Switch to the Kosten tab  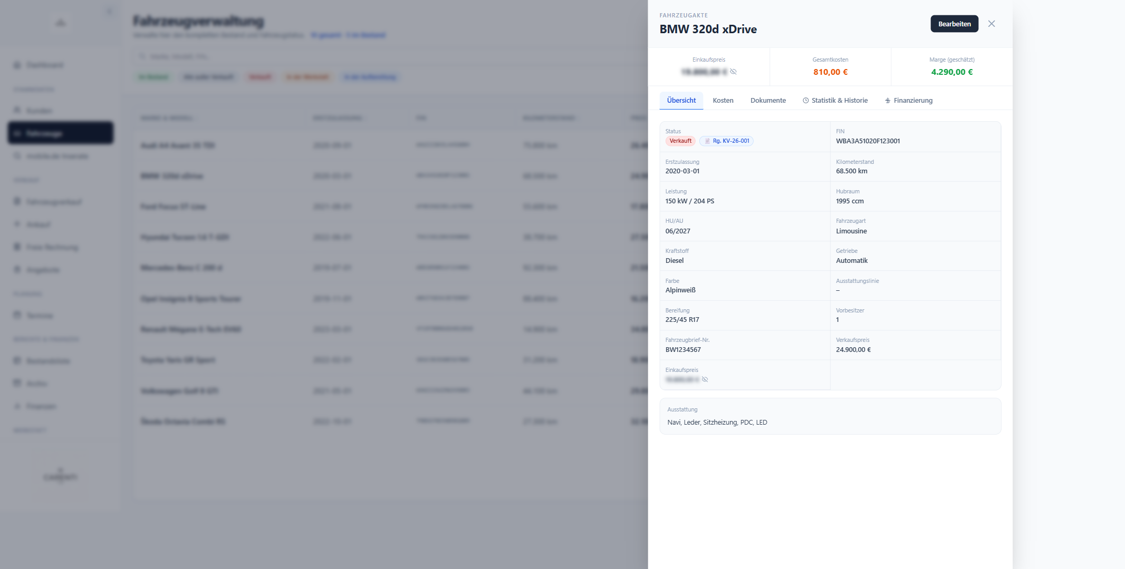point(723,100)
